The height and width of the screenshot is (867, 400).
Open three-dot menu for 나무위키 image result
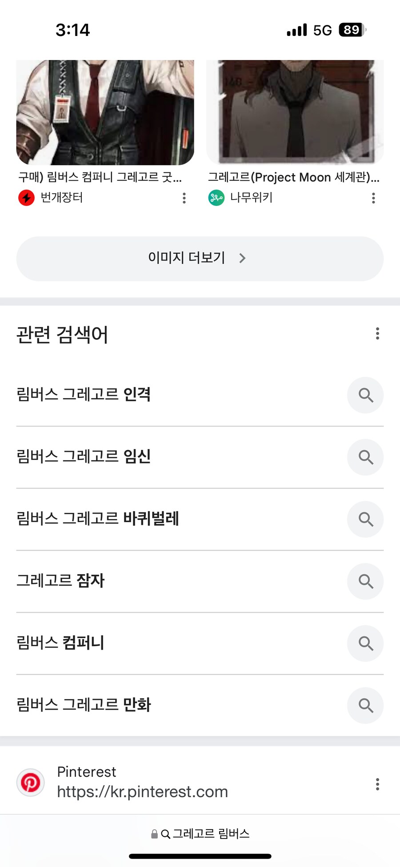pos(373,198)
